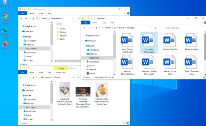206x126 pixels.
Task: Open recent locations dropdown in Recipes window
Action: tap(93, 28)
